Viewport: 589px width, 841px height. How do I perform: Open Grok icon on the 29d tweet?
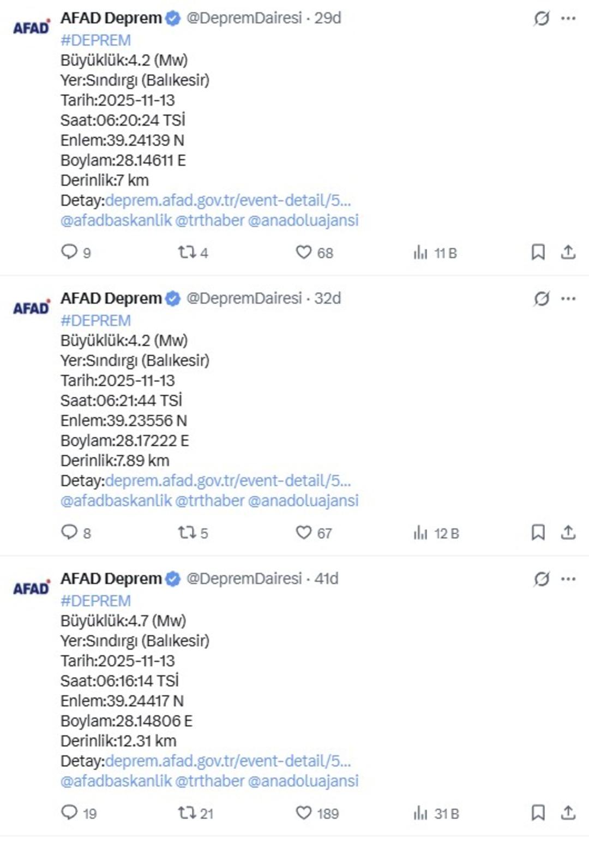541,19
